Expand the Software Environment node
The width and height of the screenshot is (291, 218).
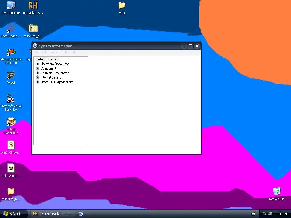point(37,73)
